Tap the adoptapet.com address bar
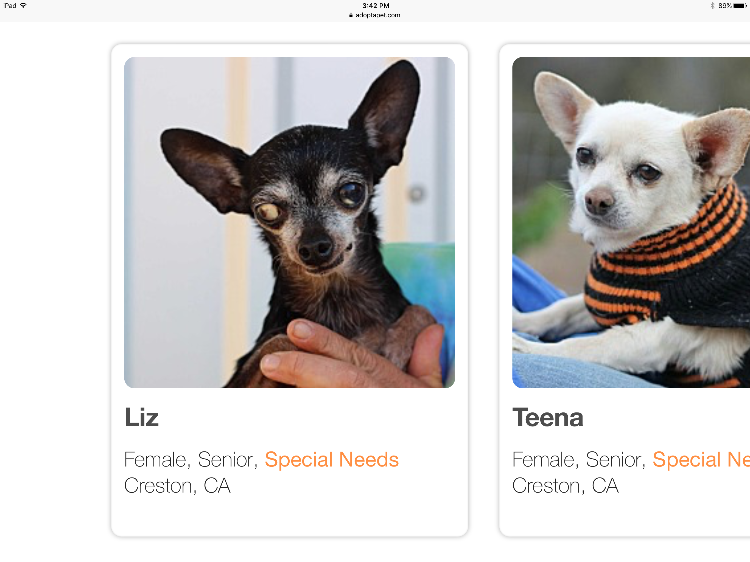Image resolution: width=750 pixels, height=562 pixels. 375,15
